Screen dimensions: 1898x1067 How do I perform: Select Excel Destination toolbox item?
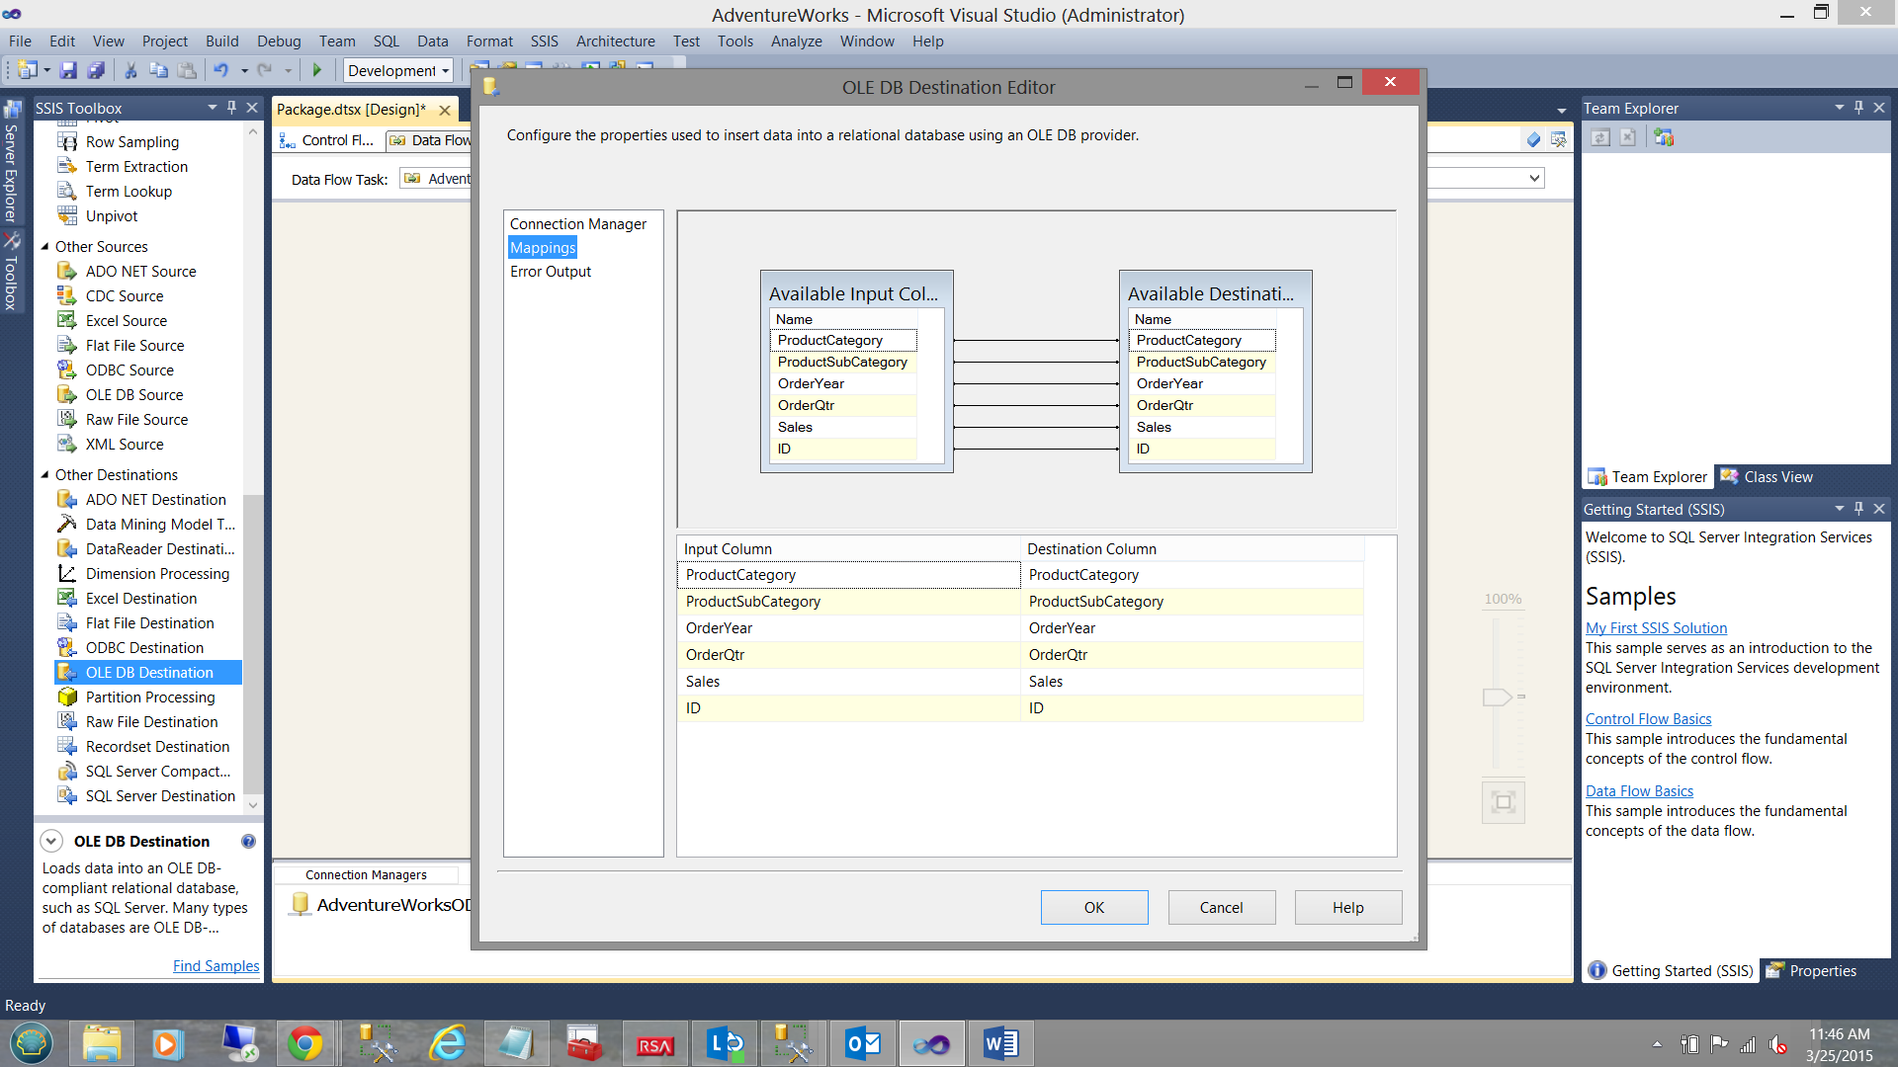click(x=140, y=599)
